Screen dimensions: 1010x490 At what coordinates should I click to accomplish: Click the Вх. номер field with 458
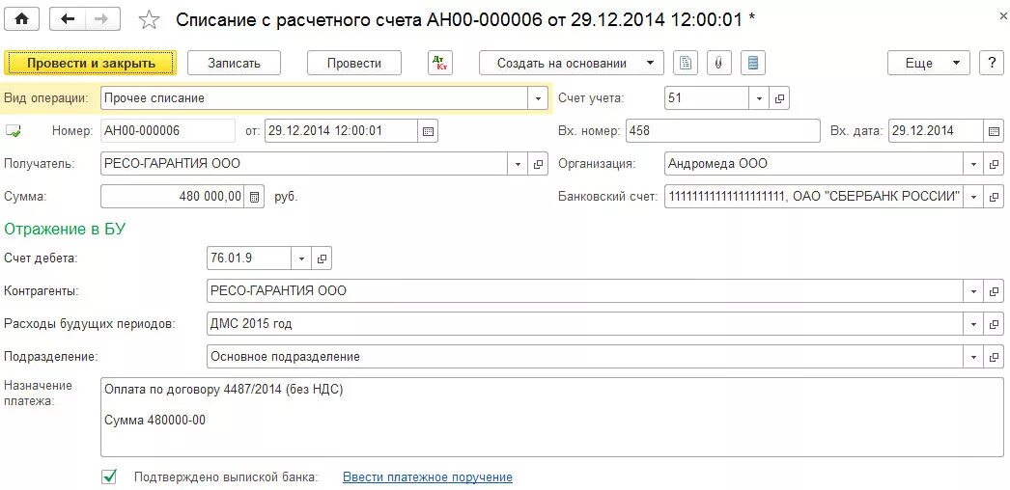tap(722, 131)
